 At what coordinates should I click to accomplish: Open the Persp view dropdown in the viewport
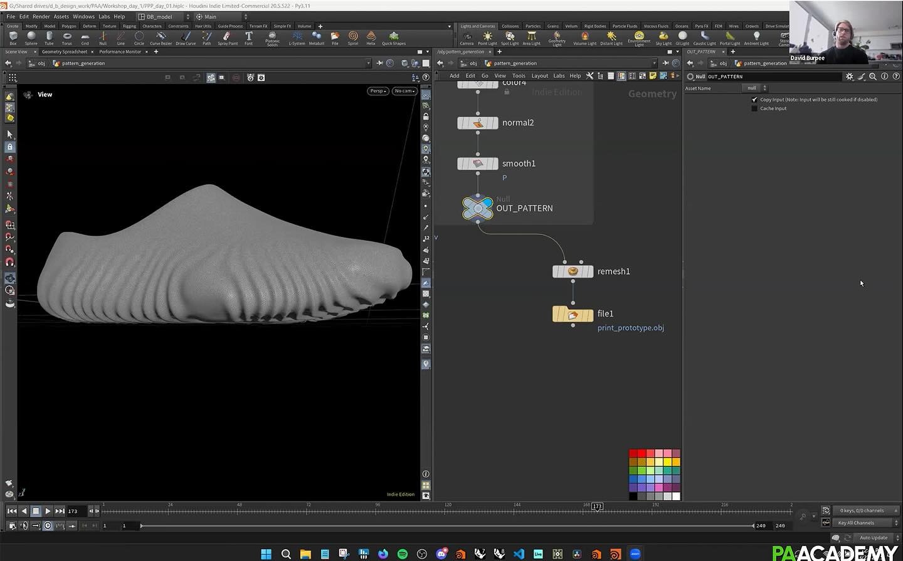(x=378, y=90)
